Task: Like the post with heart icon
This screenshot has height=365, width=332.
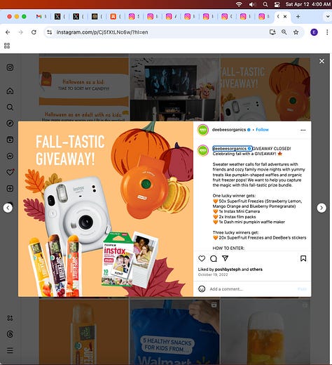Action: tap(202, 258)
